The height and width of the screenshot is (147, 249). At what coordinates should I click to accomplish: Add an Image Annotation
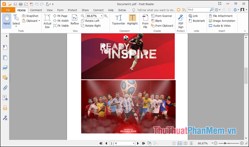point(222,21)
